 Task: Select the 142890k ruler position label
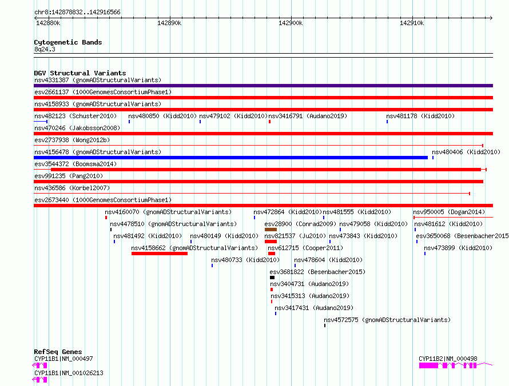pos(169,23)
